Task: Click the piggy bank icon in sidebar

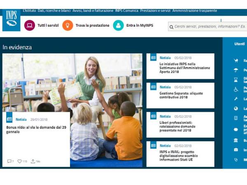Action: tap(236, 129)
